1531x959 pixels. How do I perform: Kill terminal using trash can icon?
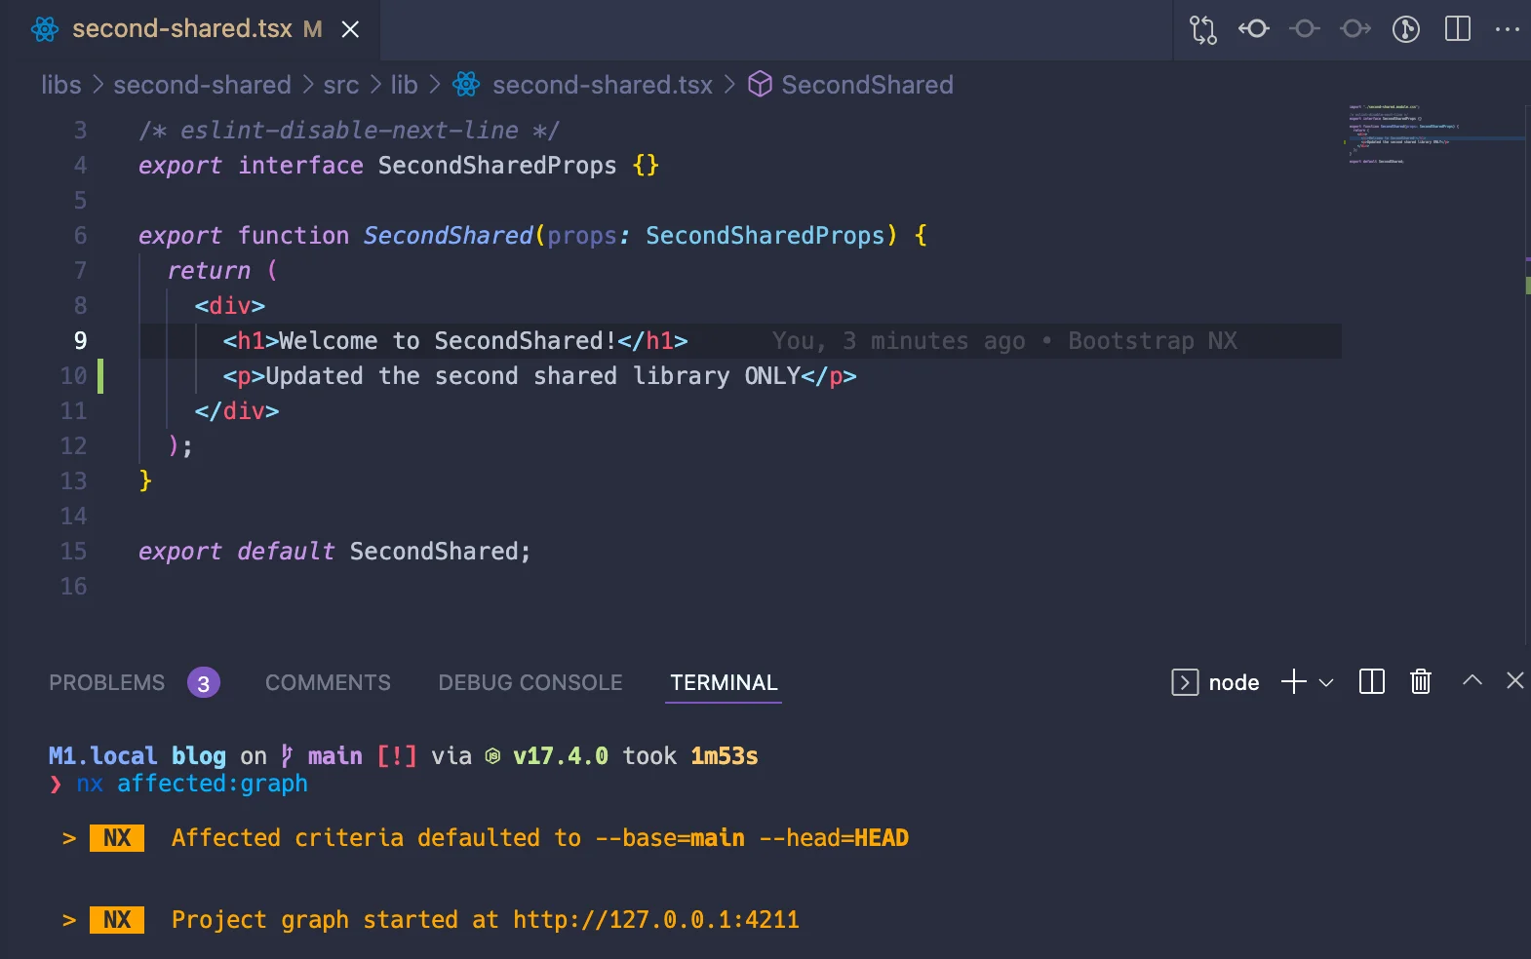(x=1421, y=681)
